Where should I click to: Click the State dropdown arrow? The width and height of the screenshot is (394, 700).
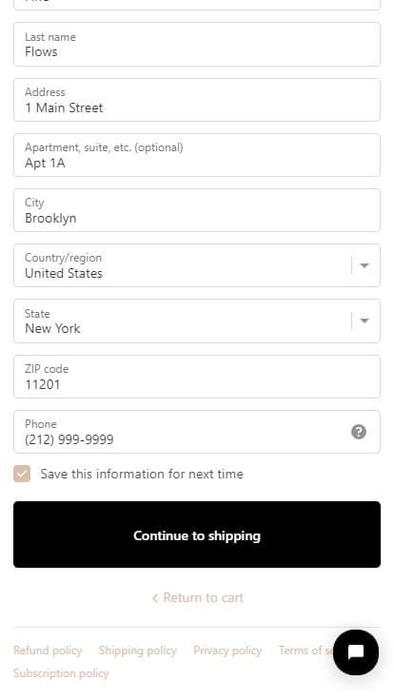(364, 321)
